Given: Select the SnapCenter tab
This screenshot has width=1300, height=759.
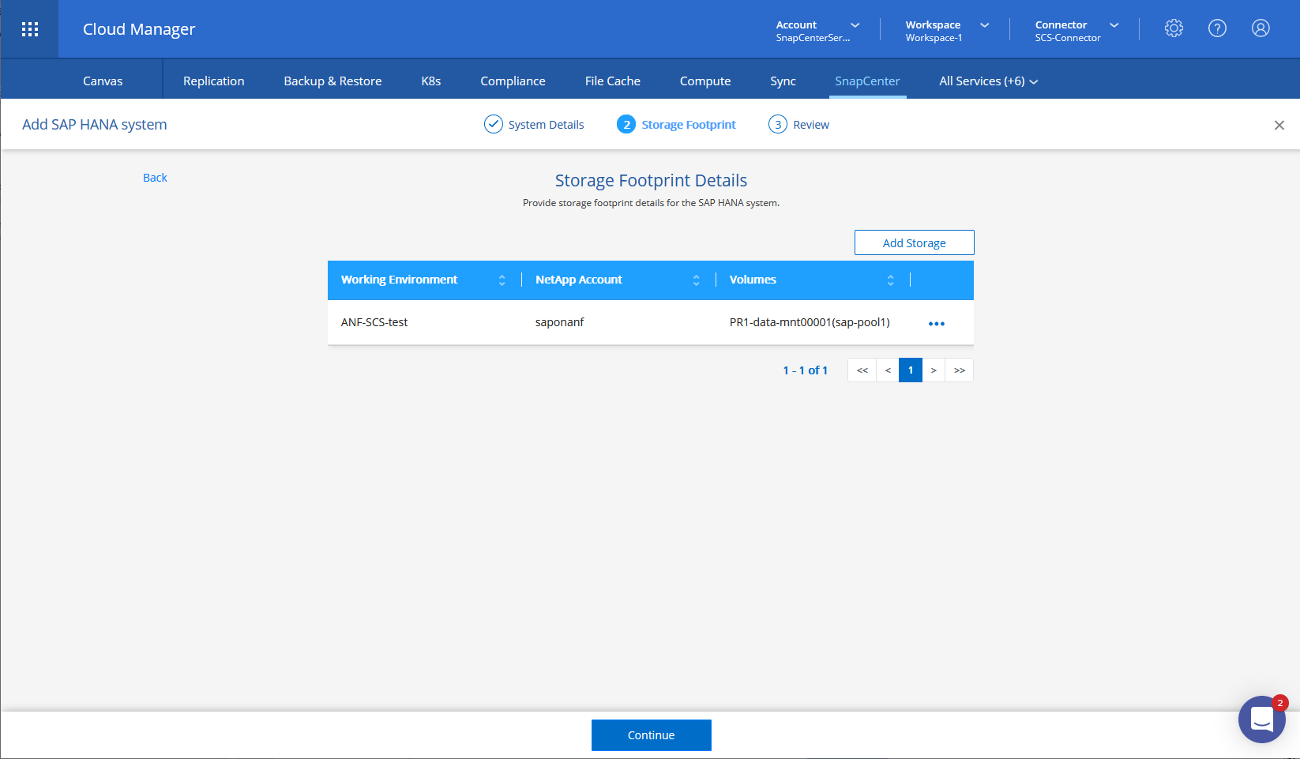Looking at the screenshot, I should click(867, 81).
